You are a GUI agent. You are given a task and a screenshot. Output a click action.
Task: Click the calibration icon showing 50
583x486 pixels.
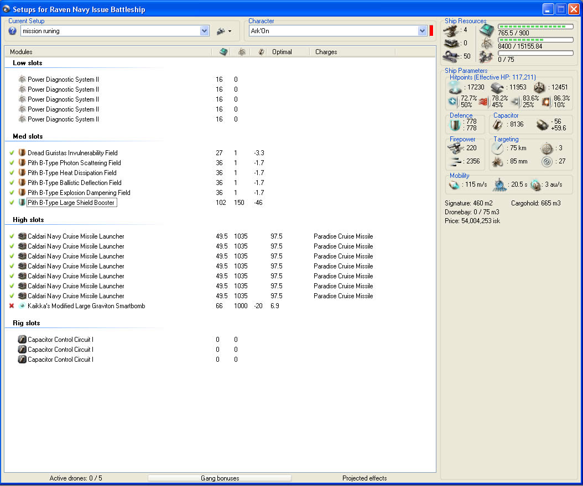pos(451,56)
